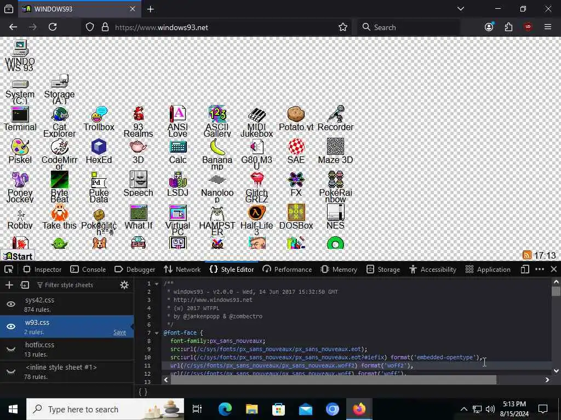Save the w93.css stylesheet
Image resolution: width=561 pixels, height=420 pixels.
click(x=119, y=332)
